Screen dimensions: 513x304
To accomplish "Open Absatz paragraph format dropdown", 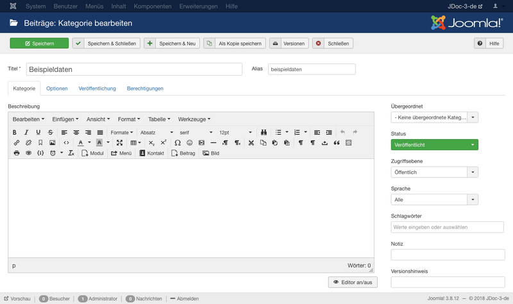I will (156, 132).
